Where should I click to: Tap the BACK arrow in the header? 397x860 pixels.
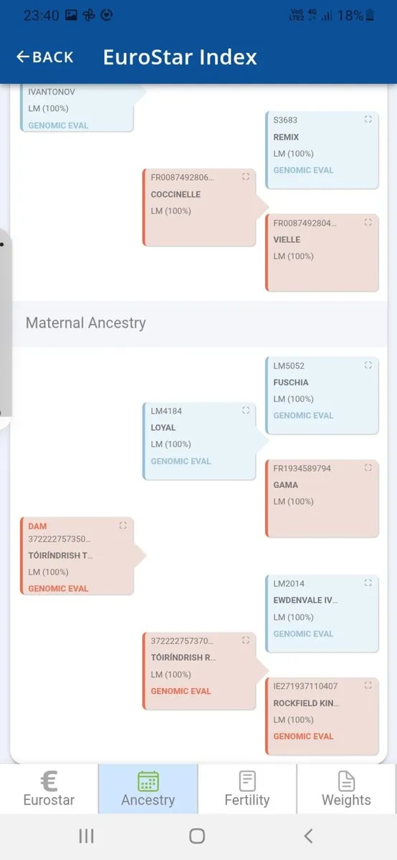(44, 57)
